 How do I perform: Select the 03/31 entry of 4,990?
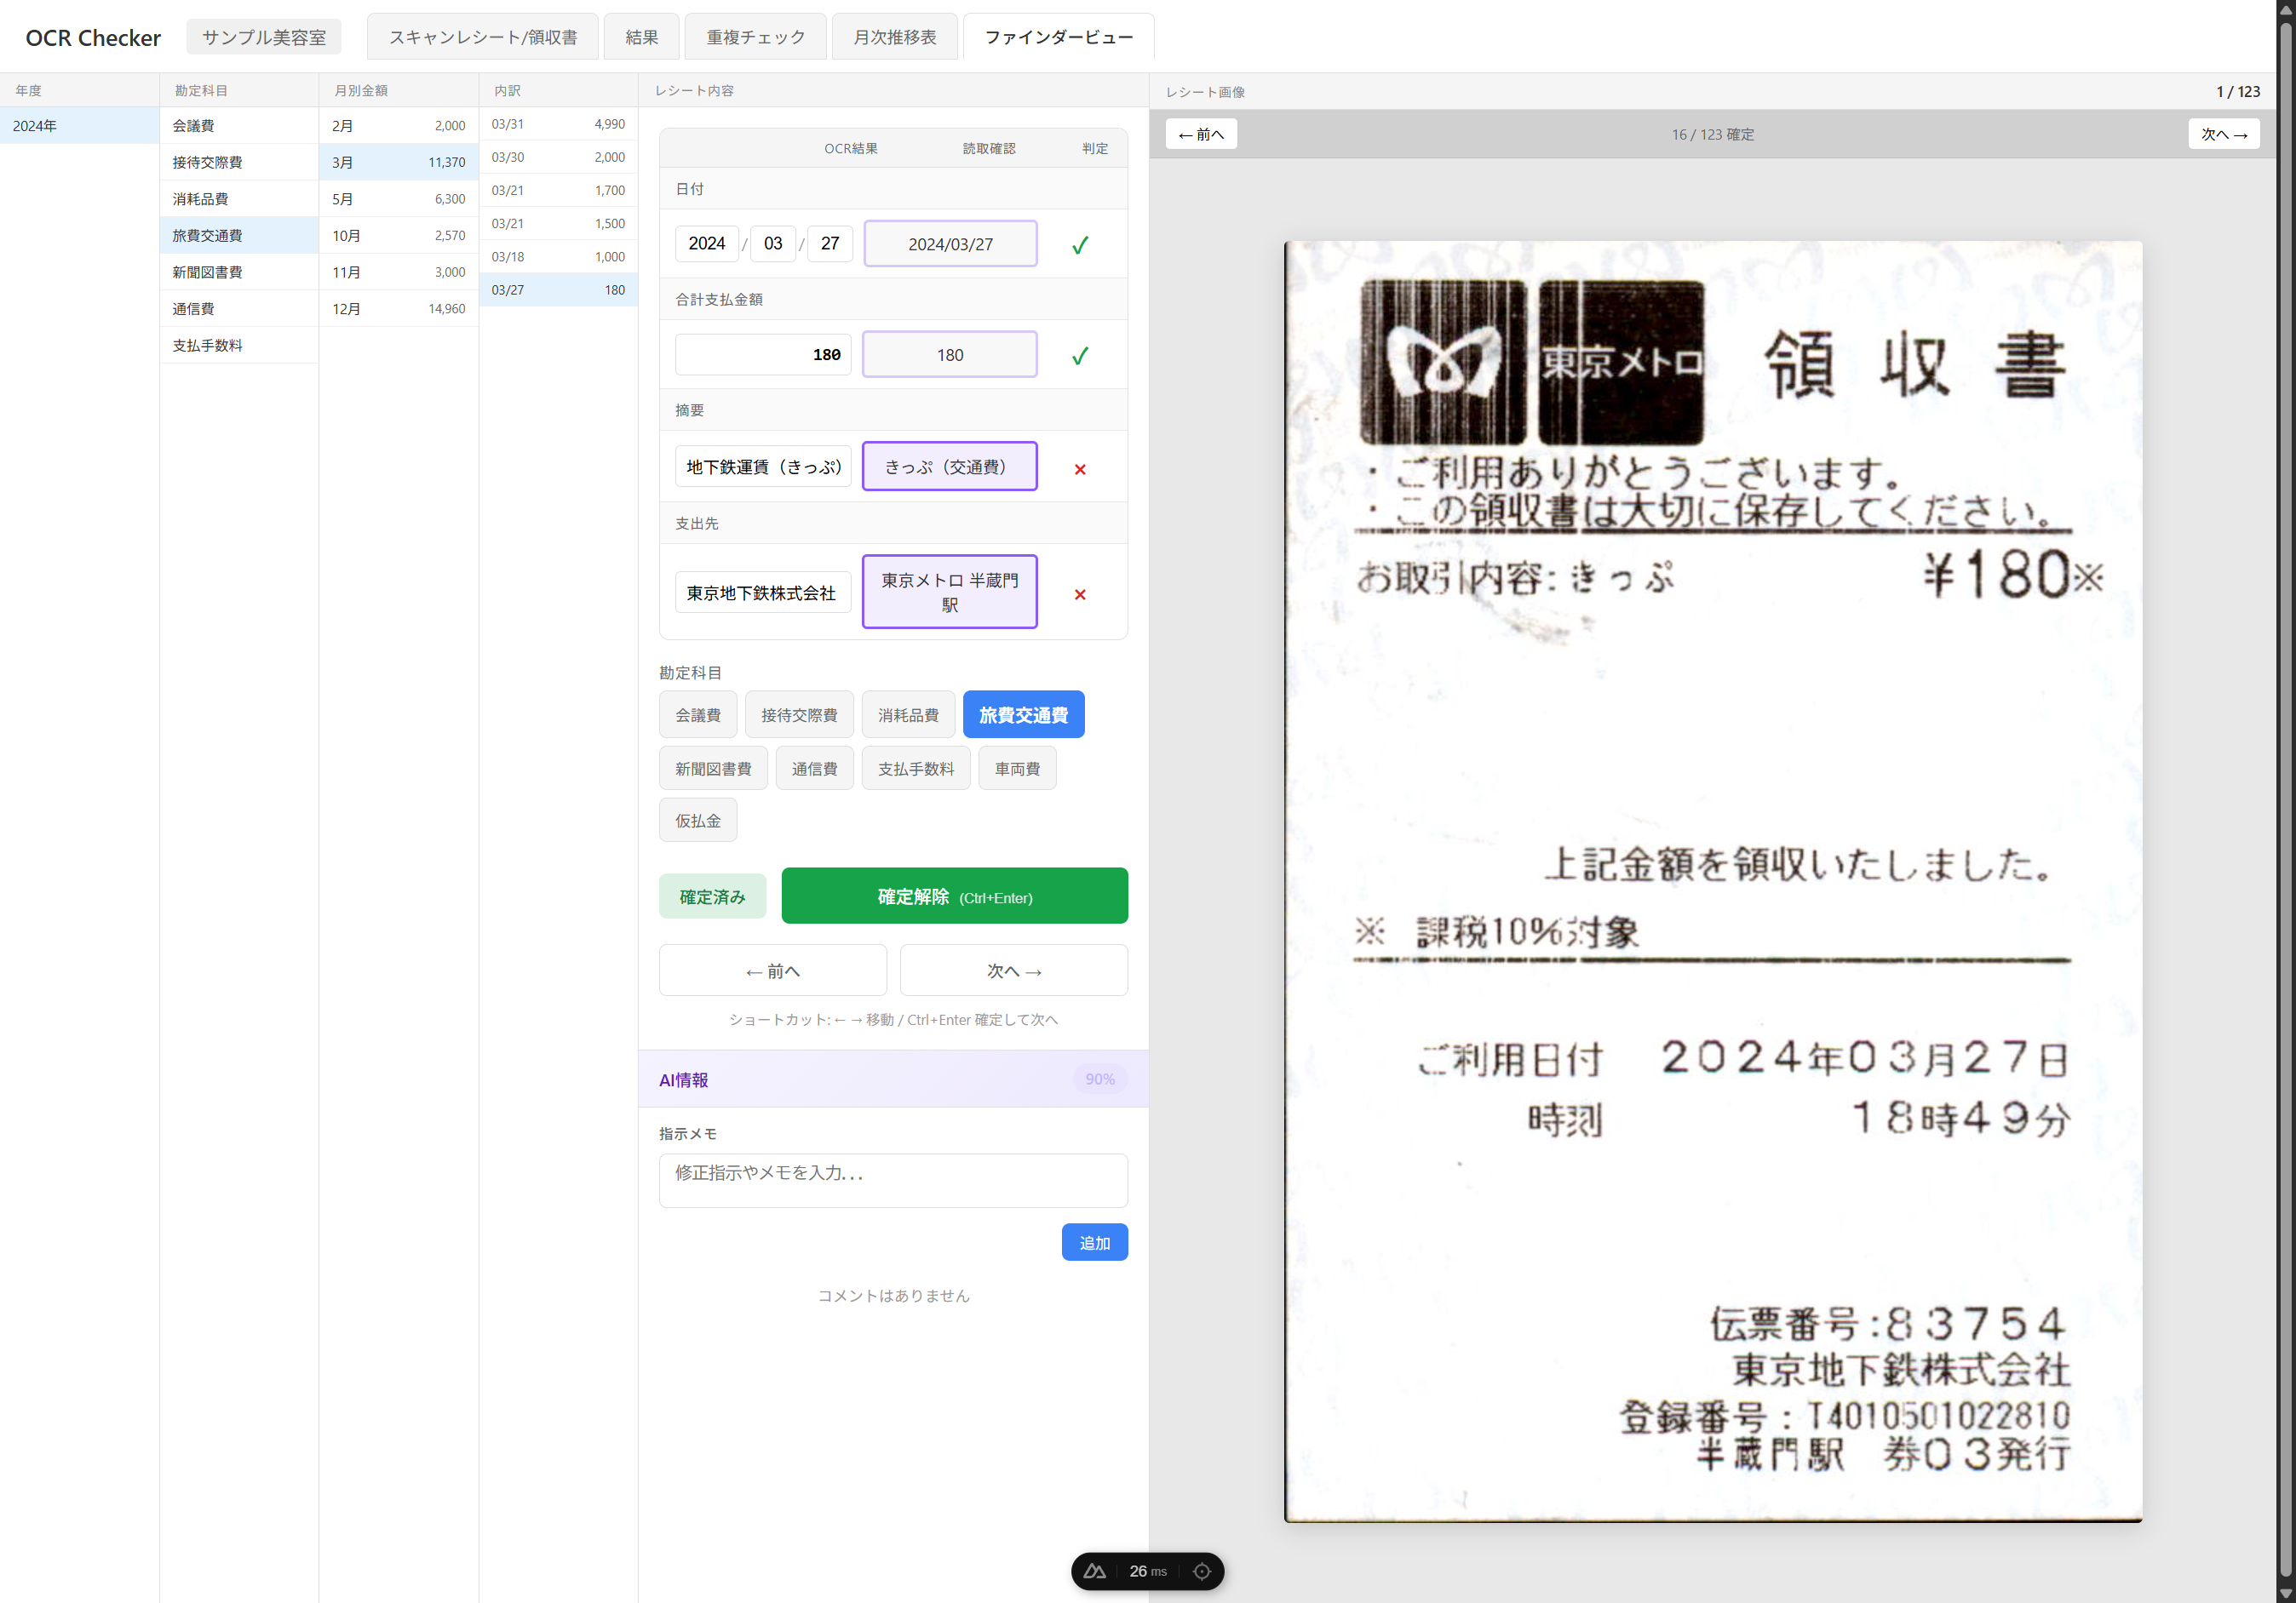click(557, 124)
